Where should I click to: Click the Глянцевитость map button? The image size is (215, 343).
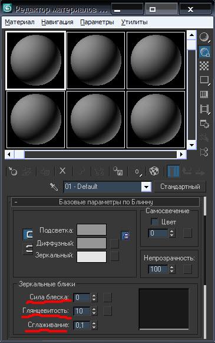pyautogui.click(x=107, y=311)
